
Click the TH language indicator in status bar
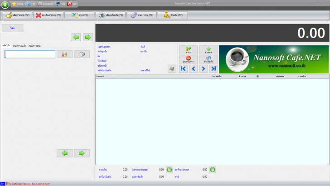tap(3, 184)
